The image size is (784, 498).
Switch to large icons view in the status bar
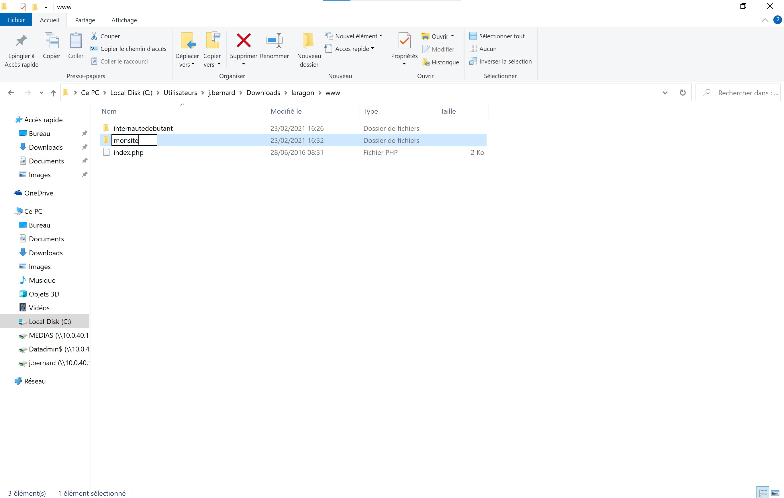(x=775, y=493)
